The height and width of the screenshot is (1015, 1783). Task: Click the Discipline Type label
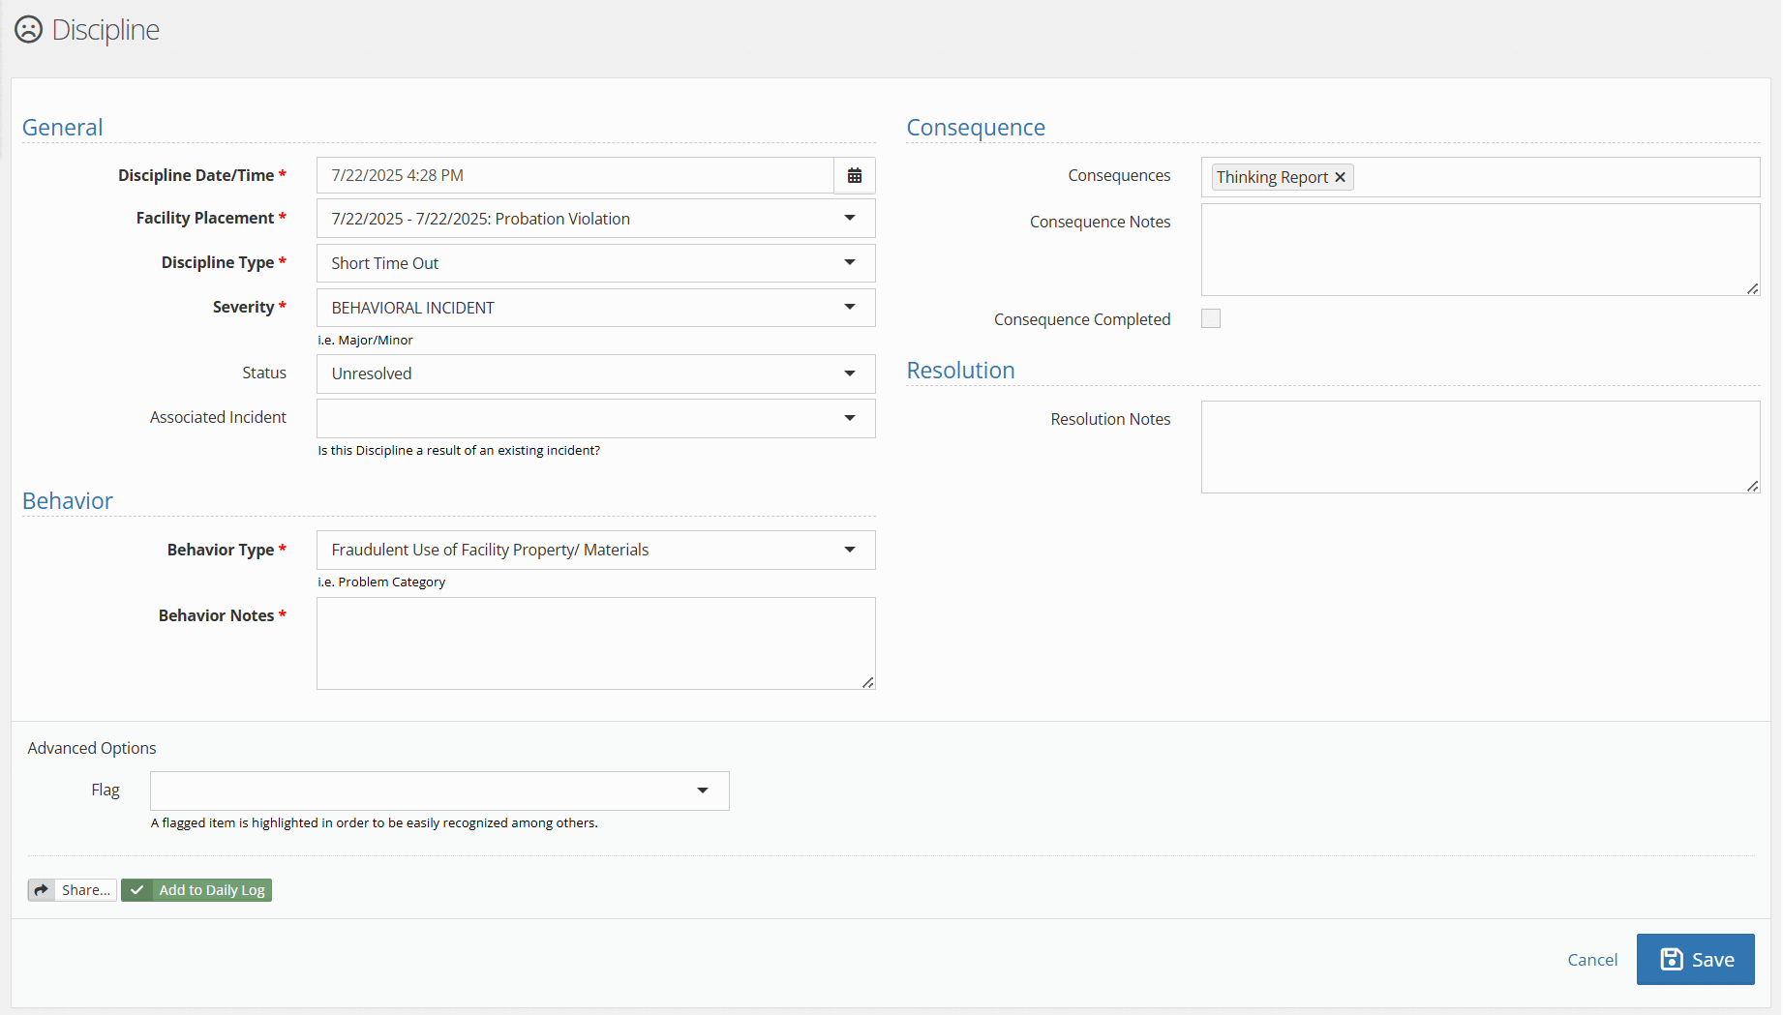point(218,262)
